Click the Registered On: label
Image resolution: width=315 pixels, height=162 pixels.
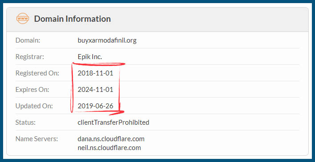(x=37, y=73)
